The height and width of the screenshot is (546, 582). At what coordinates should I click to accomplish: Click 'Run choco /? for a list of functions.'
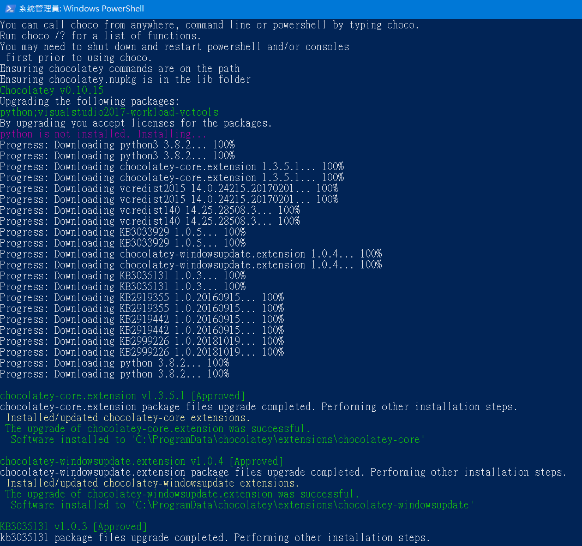(100, 36)
